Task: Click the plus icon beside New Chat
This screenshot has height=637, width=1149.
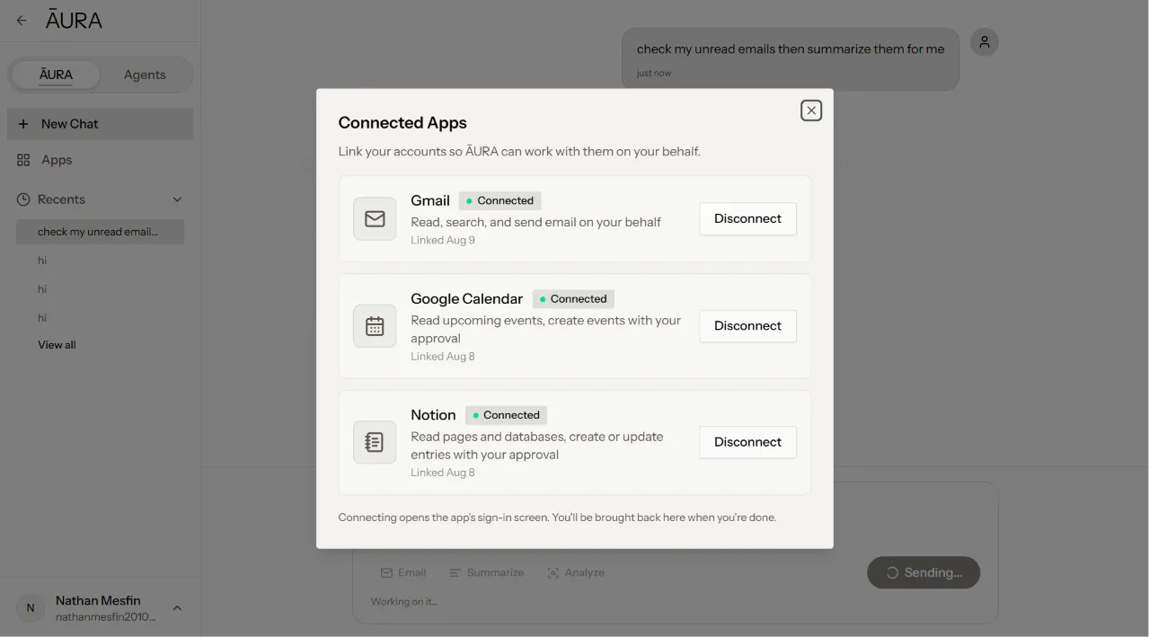Action: tap(23, 124)
